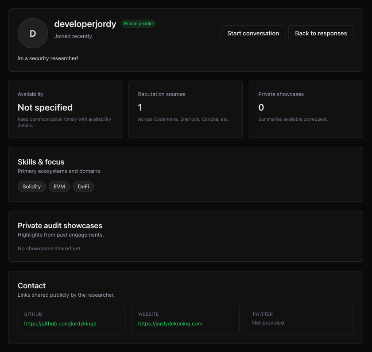Click the Skills & focus heading

41,162
